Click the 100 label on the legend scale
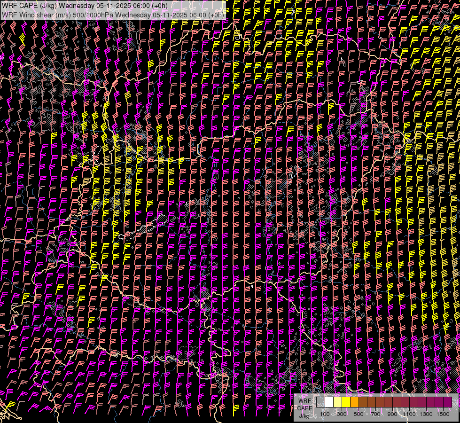 pos(325,414)
